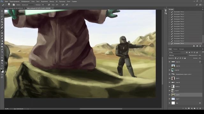Select the Move tool
204x114 pixels.
(2, 11)
